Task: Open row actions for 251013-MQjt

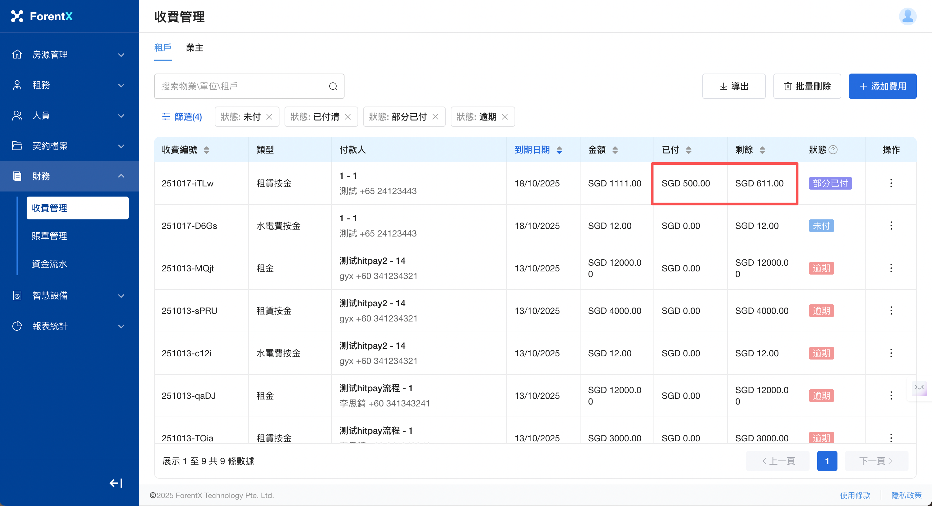Action: click(x=891, y=268)
